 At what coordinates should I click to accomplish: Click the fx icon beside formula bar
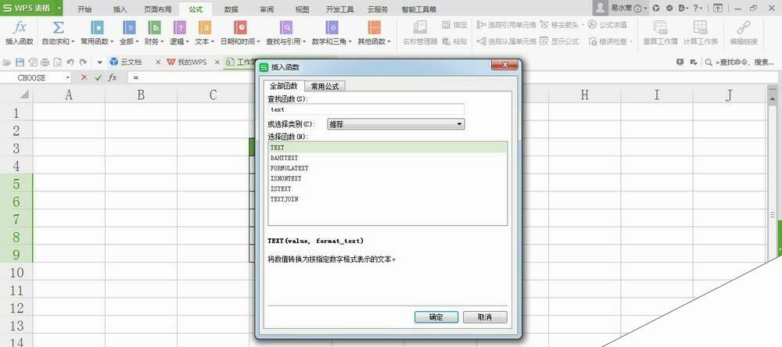tap(113, 78)
